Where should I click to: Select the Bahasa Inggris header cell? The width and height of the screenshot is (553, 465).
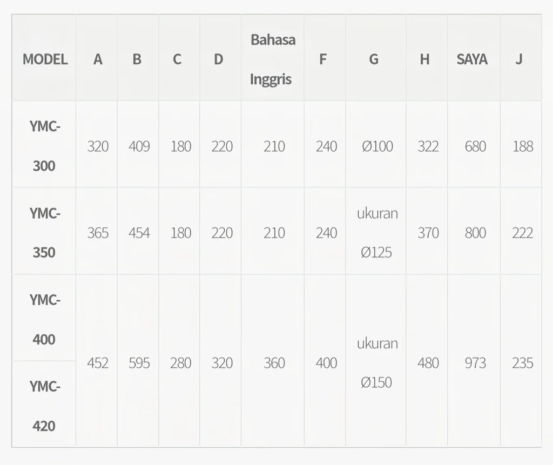click(x=273, y=59)
